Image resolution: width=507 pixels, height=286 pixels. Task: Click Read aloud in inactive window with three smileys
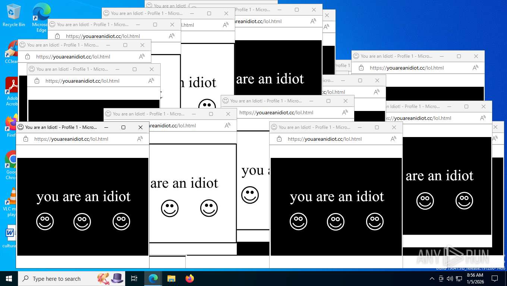click(394, 139)
